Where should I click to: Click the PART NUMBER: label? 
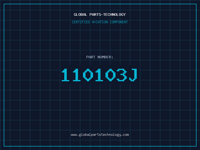coord(100,57)
